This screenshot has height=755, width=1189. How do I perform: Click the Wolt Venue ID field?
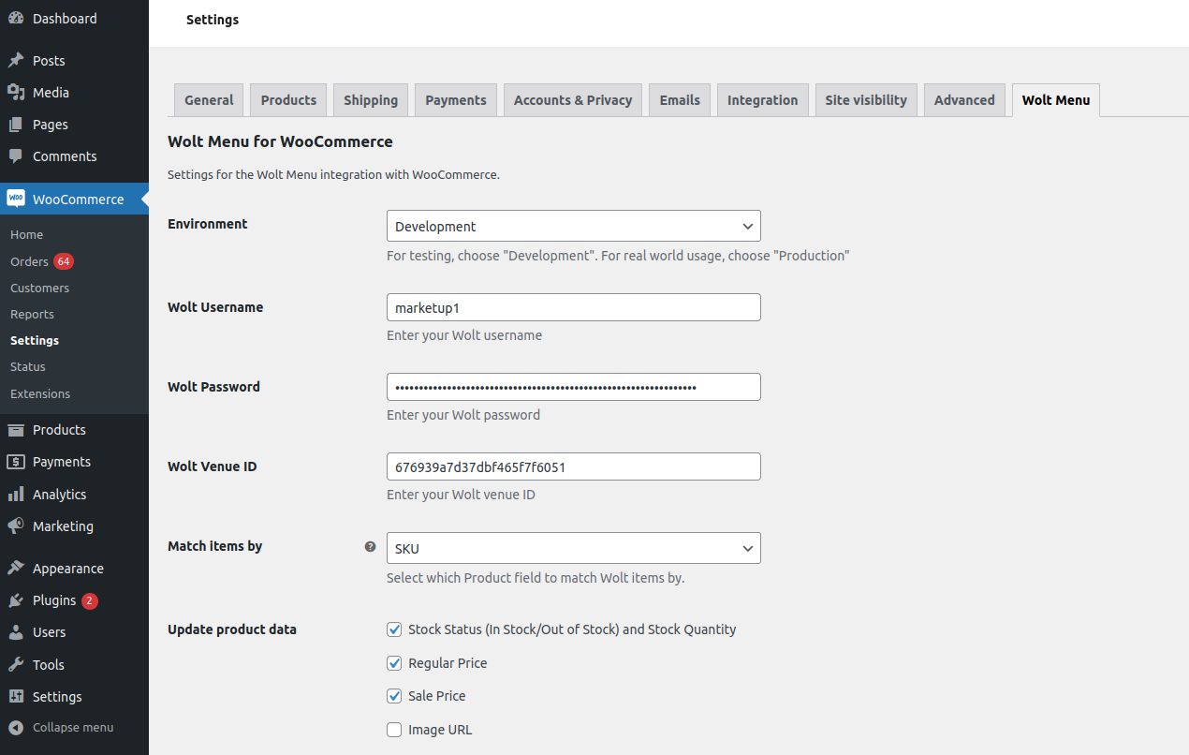(x=574, y=466)
